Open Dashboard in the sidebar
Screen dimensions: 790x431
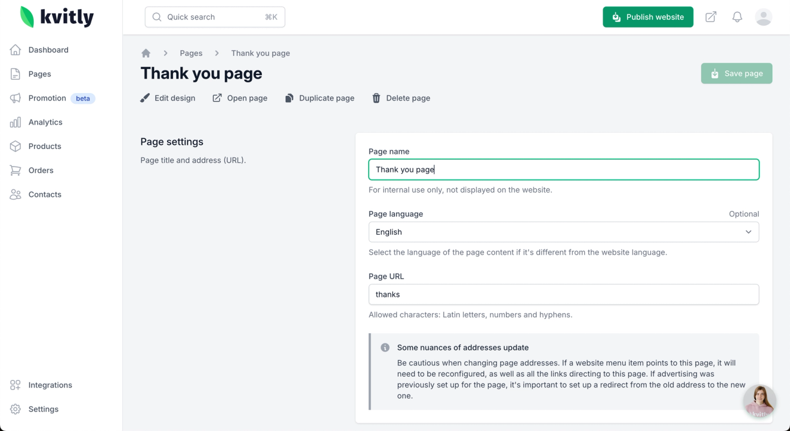(x=48, y=50)
